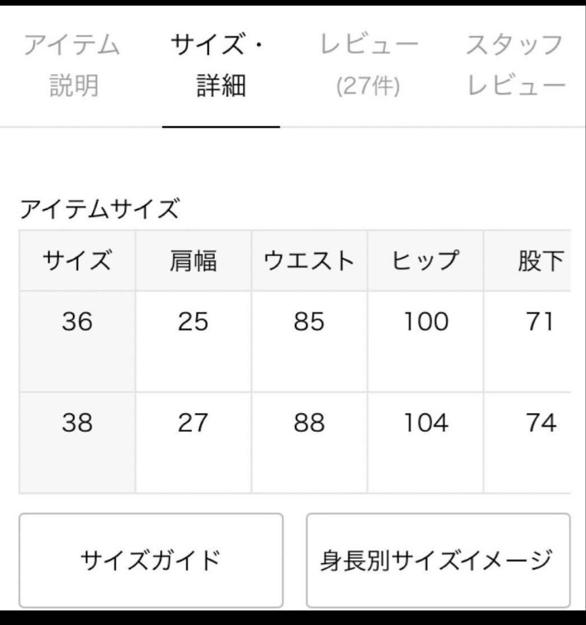
Task: Select the サイズ column header
Action: click(x=78, y=260)
